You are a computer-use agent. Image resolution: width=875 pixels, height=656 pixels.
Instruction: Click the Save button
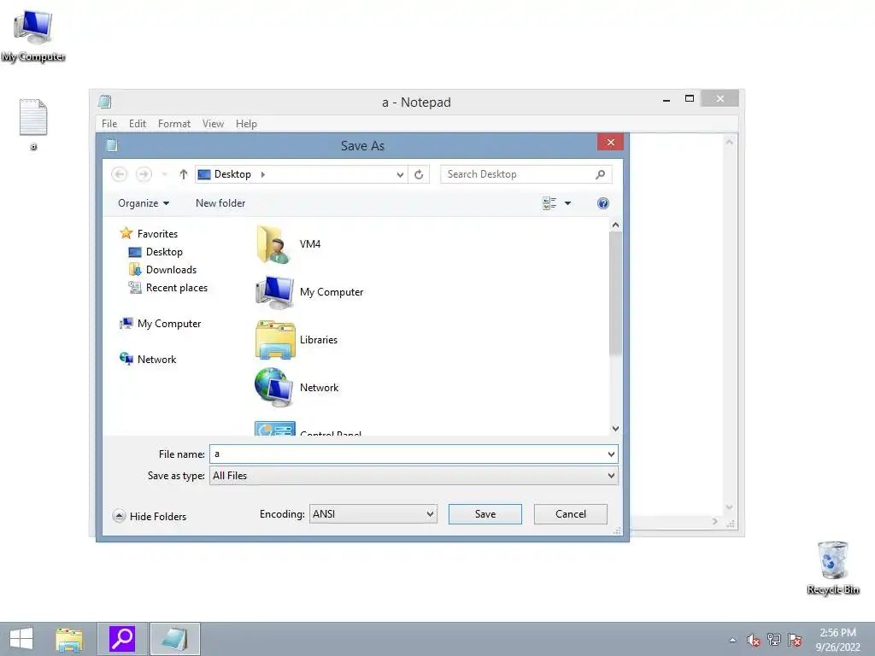pos(485,513)
